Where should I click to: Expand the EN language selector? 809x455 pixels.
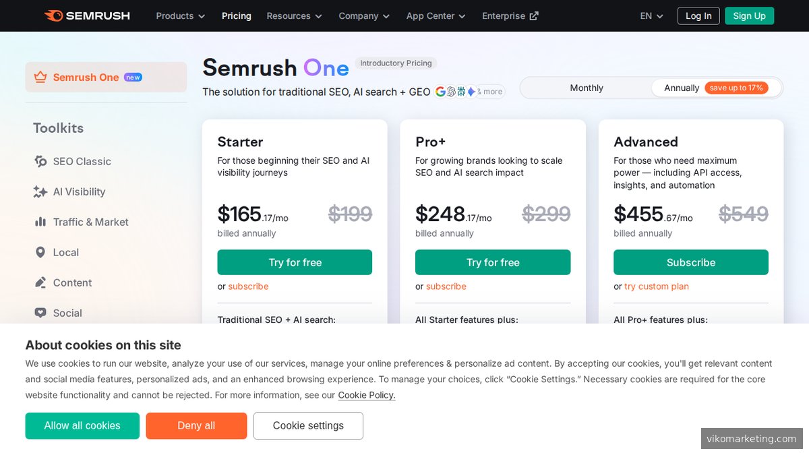point(649,16)
